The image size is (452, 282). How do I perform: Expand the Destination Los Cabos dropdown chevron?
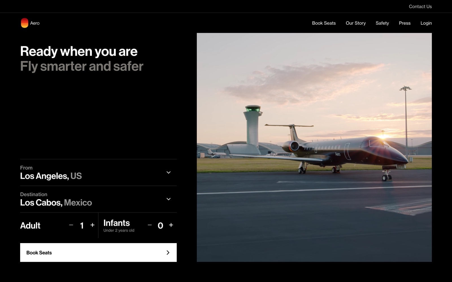pyautogui.click(x=169, y=199)
